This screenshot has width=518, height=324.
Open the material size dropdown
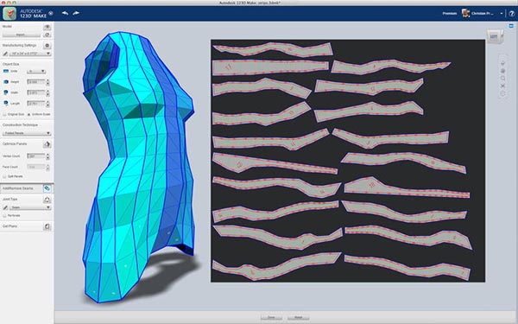pos(30,54)
